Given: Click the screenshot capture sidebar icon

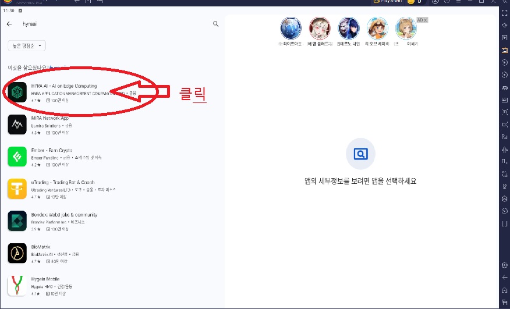Looking at the screenshot, I should 505,112.
